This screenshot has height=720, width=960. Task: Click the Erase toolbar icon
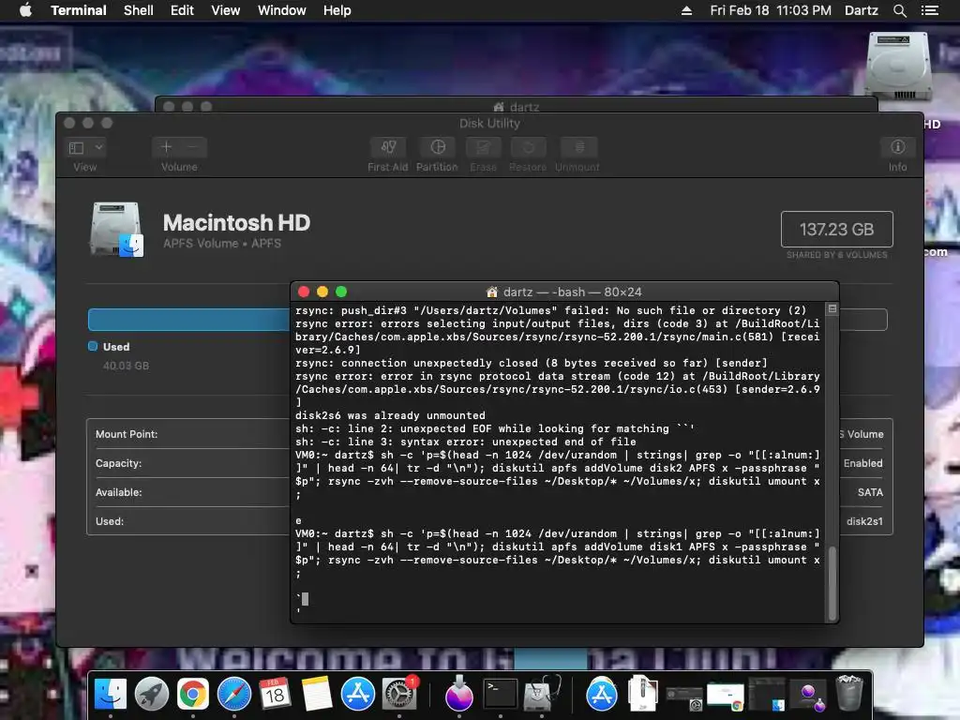(483, 147)
